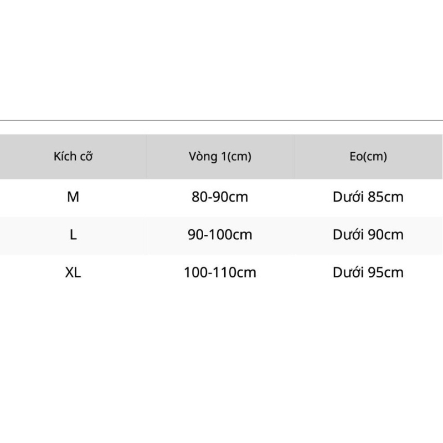Click the 90-100cm bust measurement
443x443 pixels.
point(220,235)
